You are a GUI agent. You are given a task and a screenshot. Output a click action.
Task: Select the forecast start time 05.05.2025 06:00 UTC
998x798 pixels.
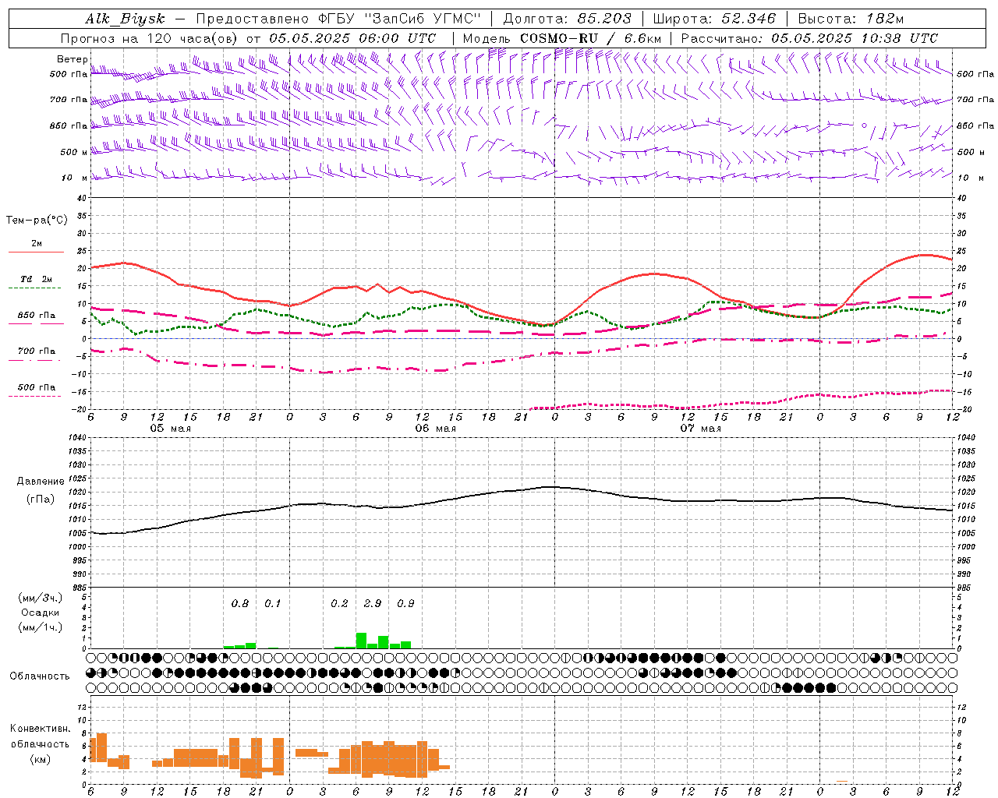pyautogui.click(x=352, y=38)
